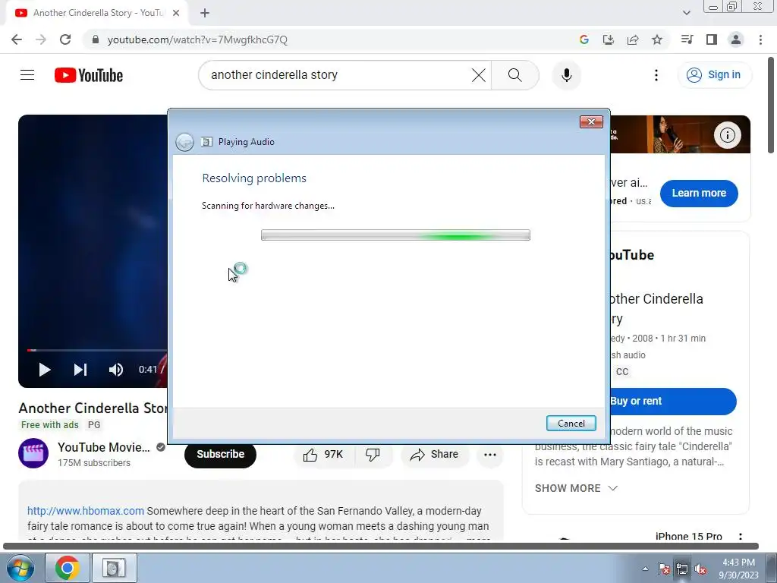The image size is (777, 583).
Task: Click the CC badge
Action: [622, 371]
